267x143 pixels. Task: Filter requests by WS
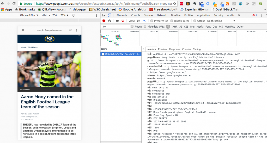(x=221, y=27)
